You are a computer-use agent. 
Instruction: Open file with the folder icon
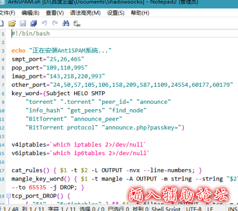click(x=12, y=23)
